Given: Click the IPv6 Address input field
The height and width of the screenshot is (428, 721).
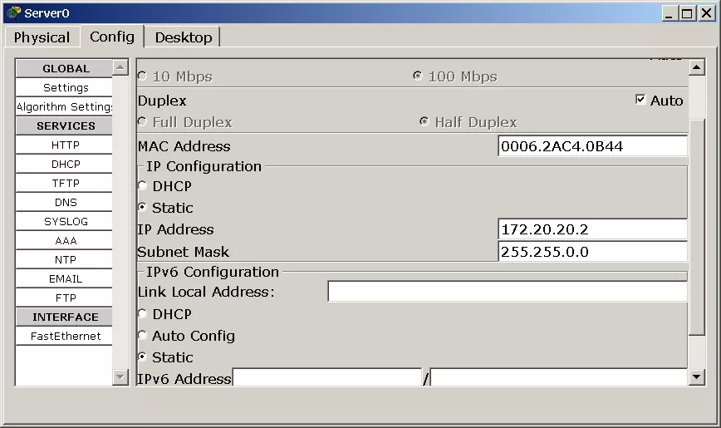Looking at the screenshot, I should (x=327, y=377).
